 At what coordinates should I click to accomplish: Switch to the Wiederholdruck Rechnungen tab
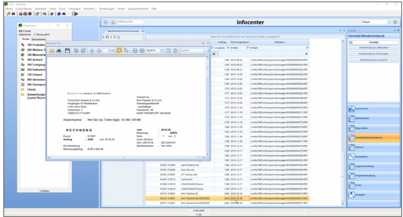122,31
